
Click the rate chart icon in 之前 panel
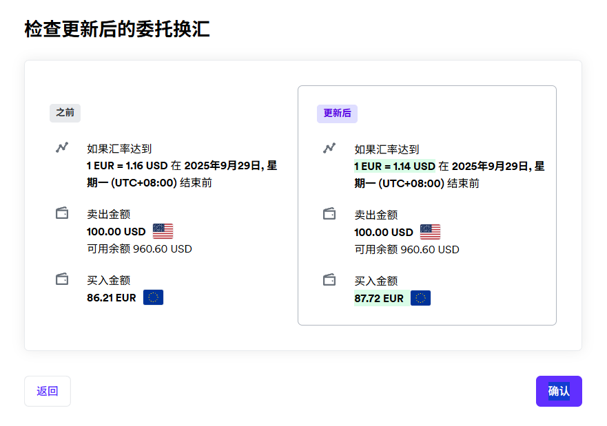(x=62, y=147)
